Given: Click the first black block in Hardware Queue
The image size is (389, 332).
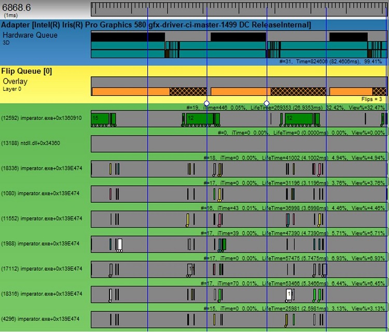Looking at the screenshot, I should pyautogui.click(x=128, y=37).
